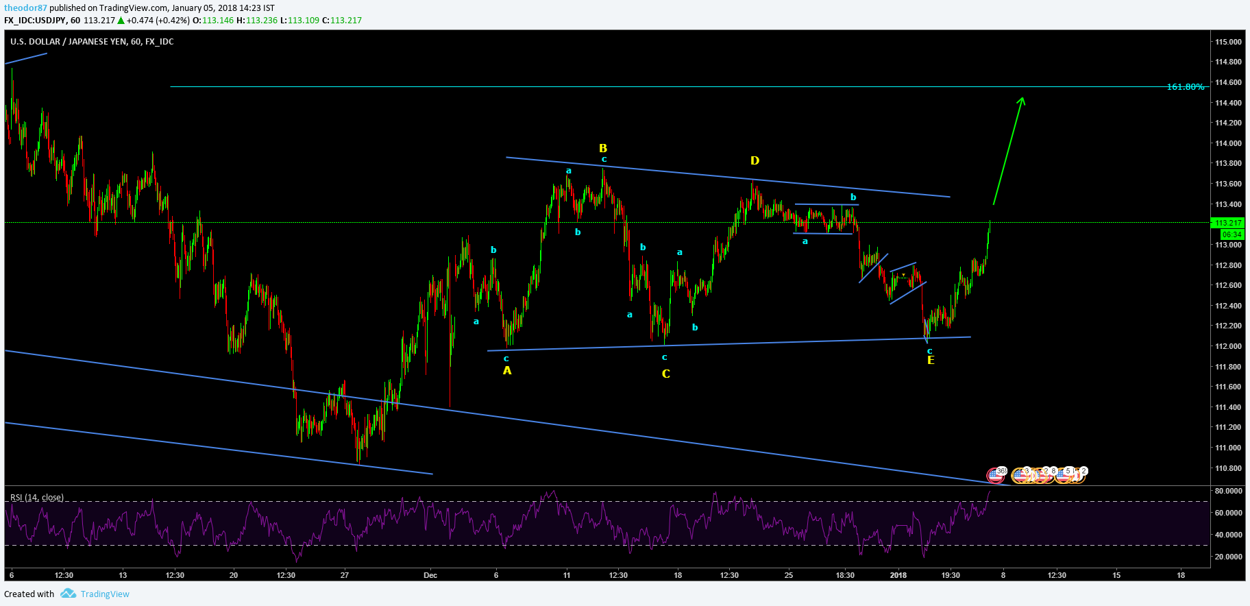Viewport: 1250px width, 606px height.
Task: Click the 114.600 price axis label
Action: click(x=1228, y=82)
